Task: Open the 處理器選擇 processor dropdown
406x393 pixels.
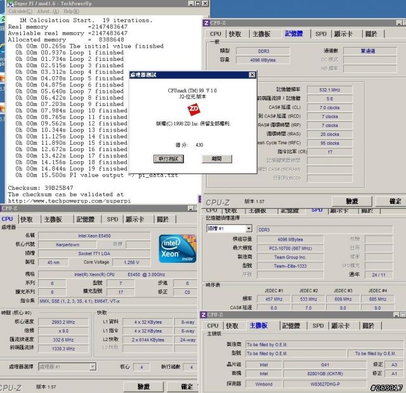Action: (x=67, y=366)
